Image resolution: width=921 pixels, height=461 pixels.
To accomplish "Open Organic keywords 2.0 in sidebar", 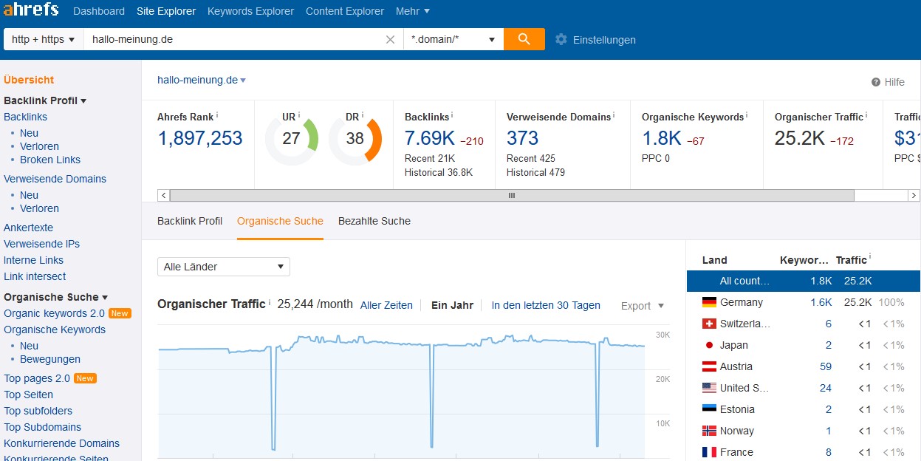I will 54,313.
